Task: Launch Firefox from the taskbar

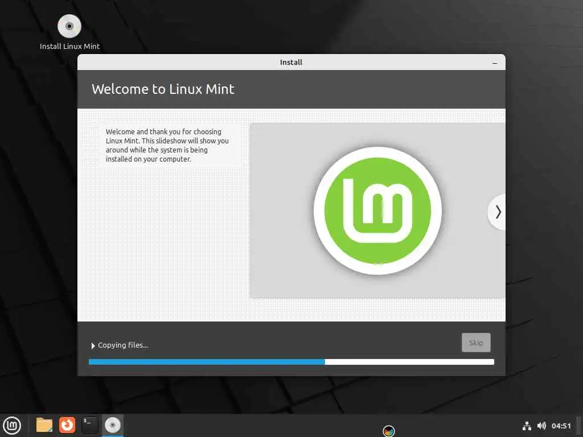Action: (67, 425)
